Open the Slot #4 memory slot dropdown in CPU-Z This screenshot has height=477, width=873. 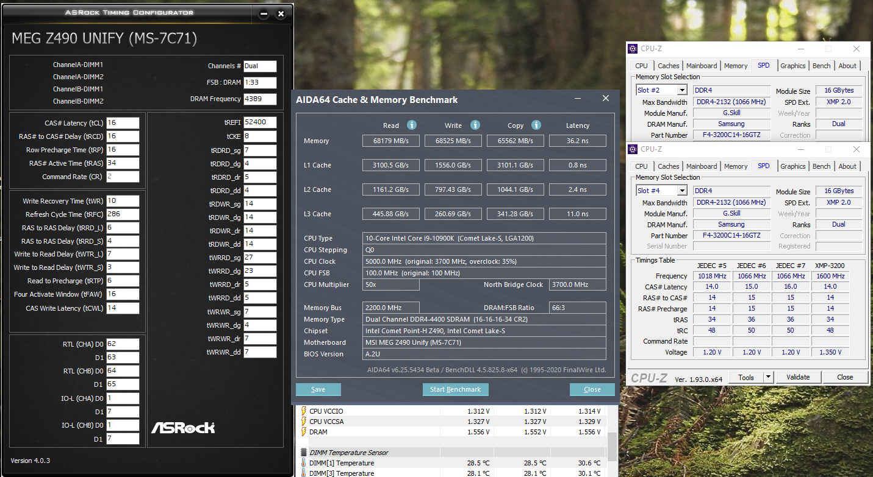click(x=682, y=191)
